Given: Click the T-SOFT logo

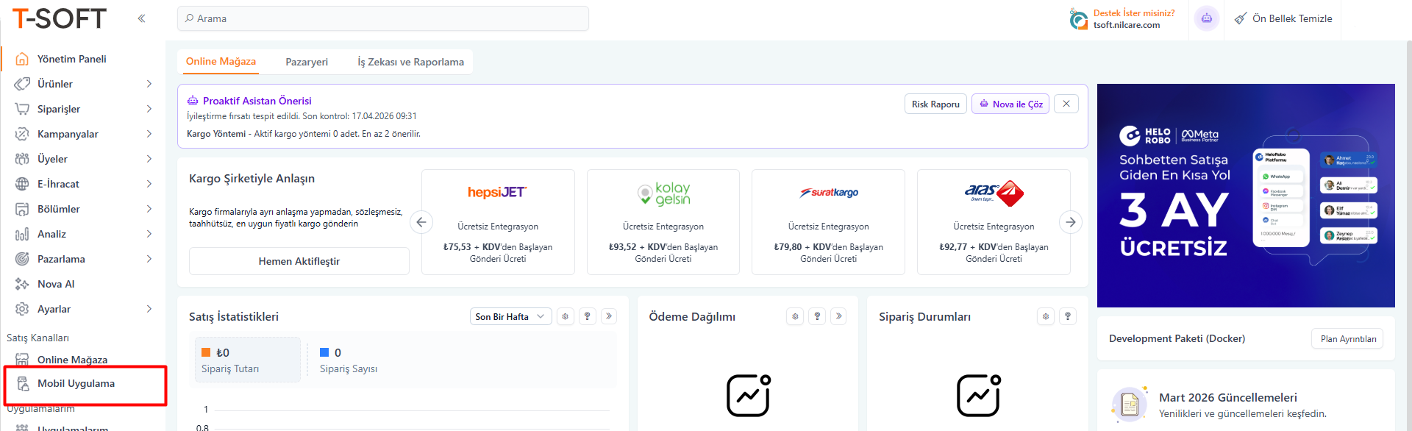Looking at the screenshot, I should [x=59, y=18].
